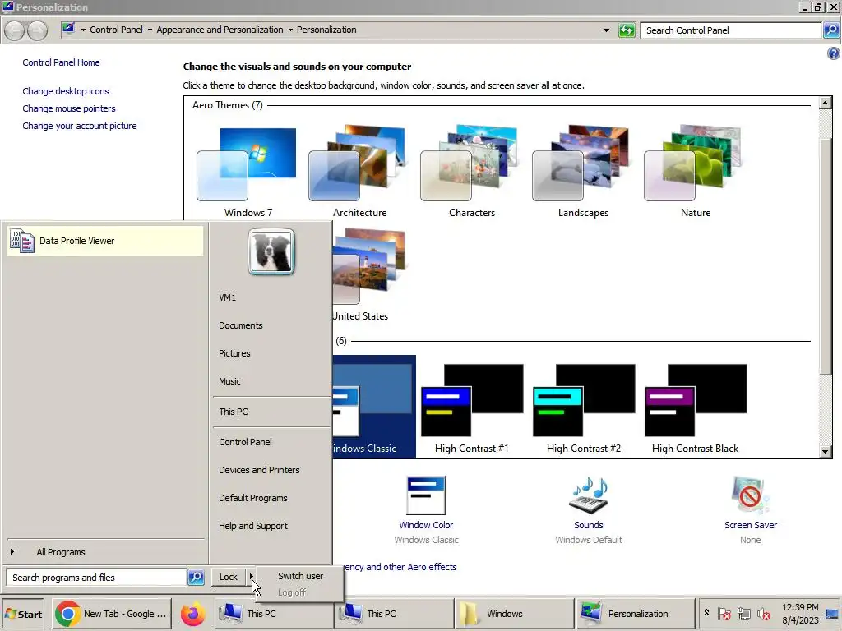Image resolution: width=842 pixels, height=631 pixels.
Task: Switch to the first This PC taskbar window
Action: 273,614
